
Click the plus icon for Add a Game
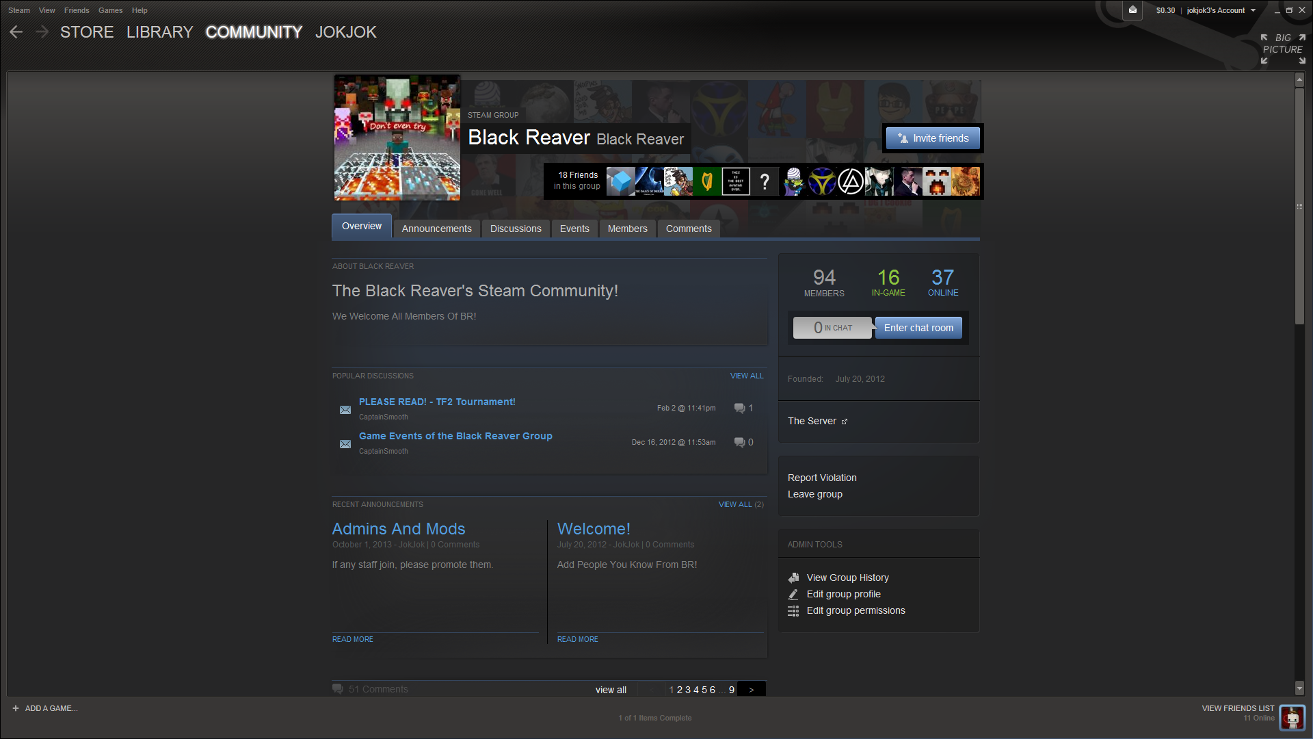(16, 708)
